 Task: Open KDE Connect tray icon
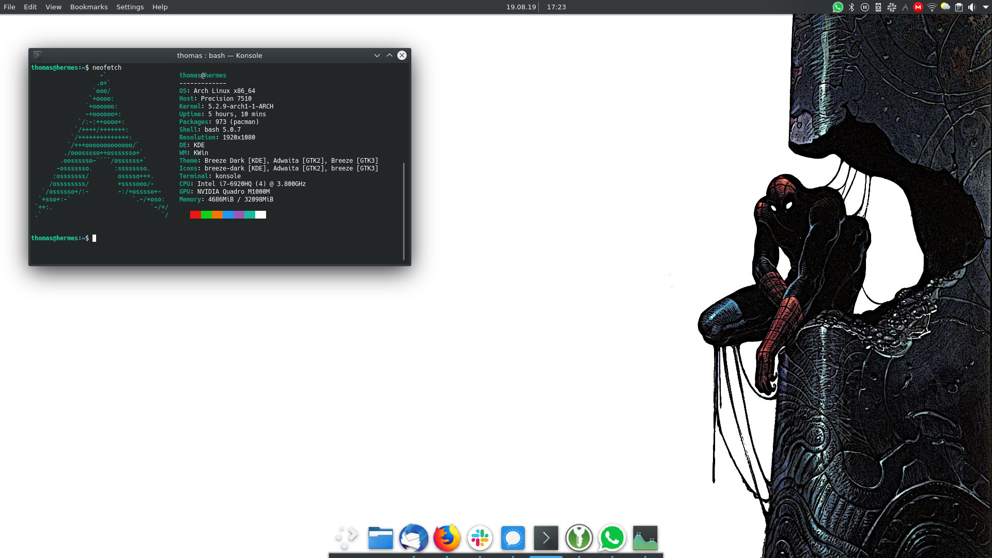[878, 7]
